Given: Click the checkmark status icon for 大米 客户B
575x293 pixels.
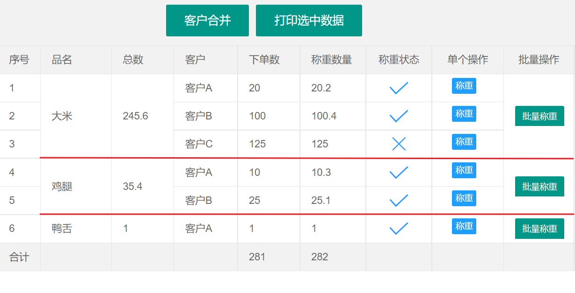Looking at the screenshot, I should 399,116.
